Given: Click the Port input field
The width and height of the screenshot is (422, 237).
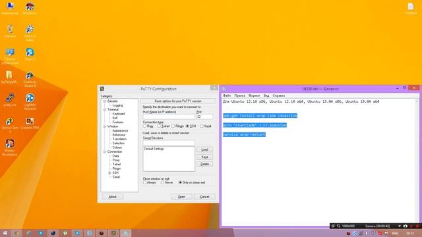Looking at the screenshot, I should (204, 117).
